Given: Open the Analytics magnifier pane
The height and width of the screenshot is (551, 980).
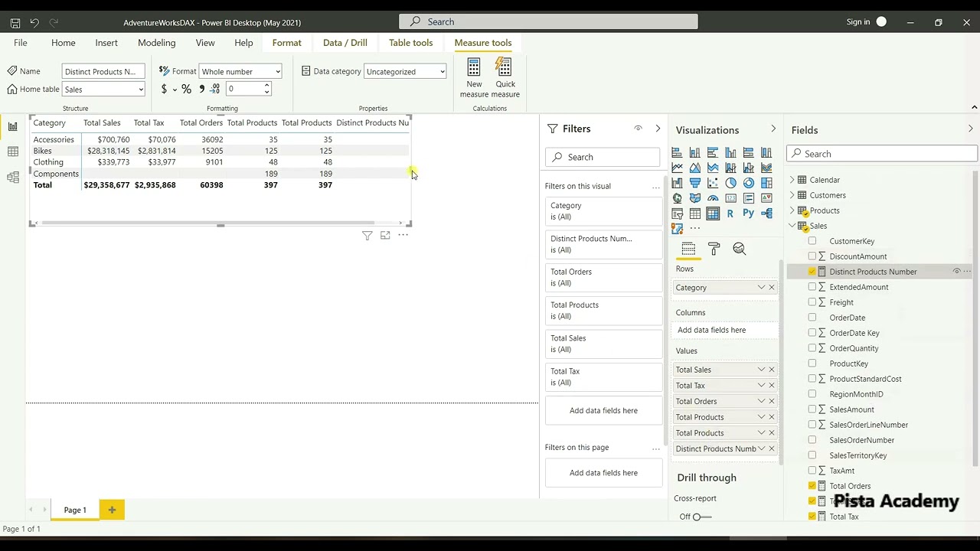Looking at the screenshot, I should tap(739, 249).
